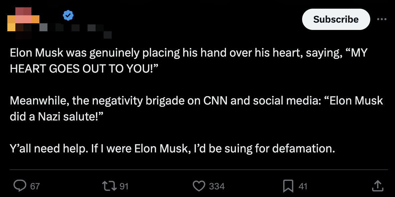The width and height of the screenshot is (395, 197).
Task: Click the 41 bookmarks count
Action: coord(302,186)
